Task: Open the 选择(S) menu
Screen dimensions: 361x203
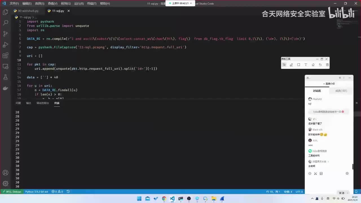Action: pyautogui.click(x=40, y=4)
